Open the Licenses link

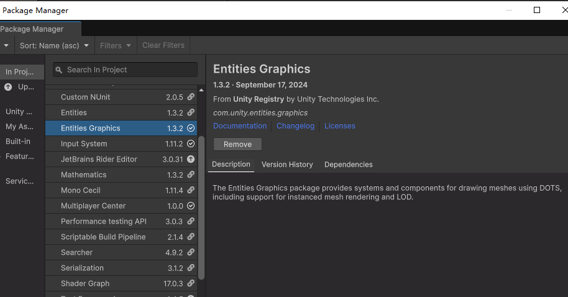pos(340,126)
